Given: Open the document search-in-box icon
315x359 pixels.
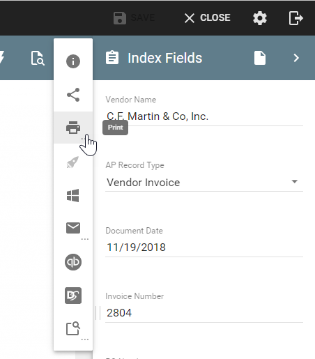Looking at the screenshot, I should 73,328.
